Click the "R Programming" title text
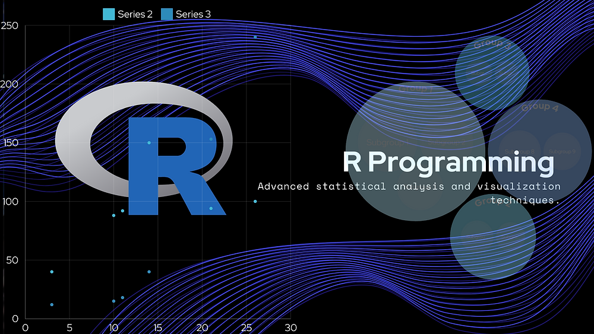The width and height of the screenshot is (594, 334). click(x=448, y=162)
